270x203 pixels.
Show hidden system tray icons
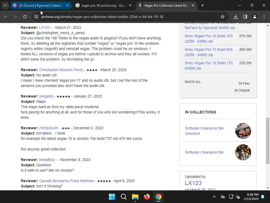214,197
